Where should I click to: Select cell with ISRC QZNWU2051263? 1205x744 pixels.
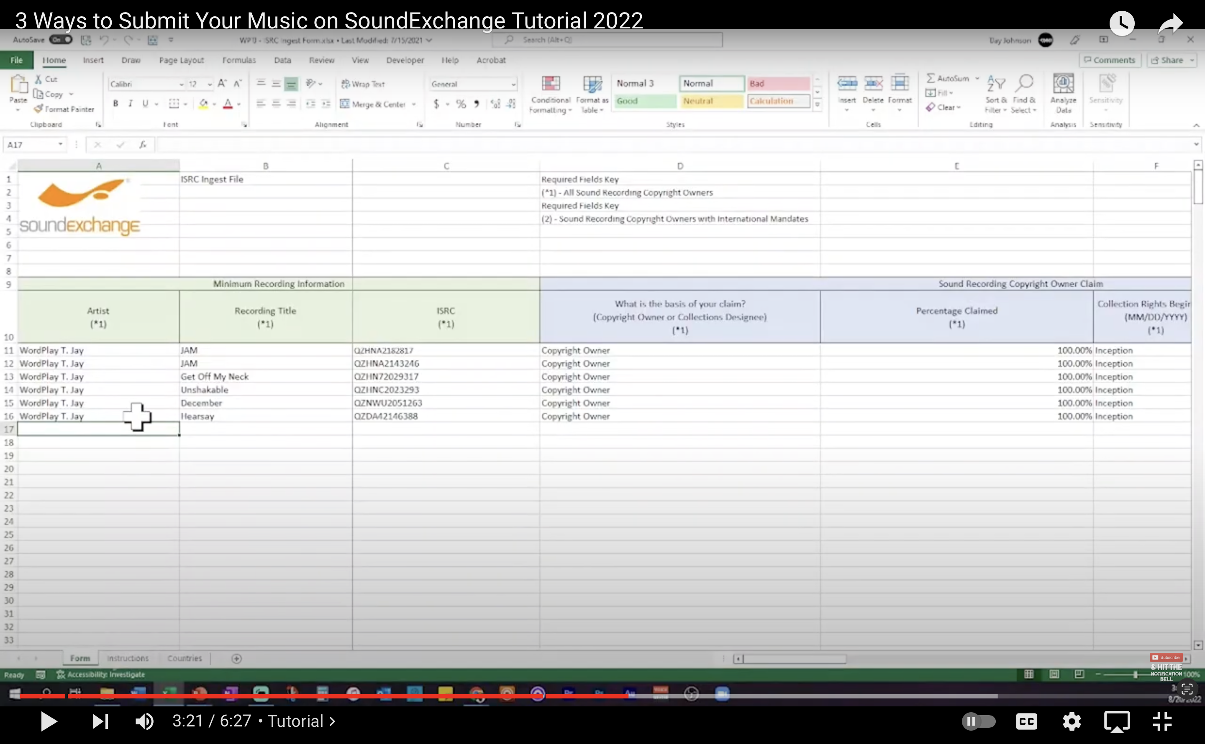coord(446,403)
